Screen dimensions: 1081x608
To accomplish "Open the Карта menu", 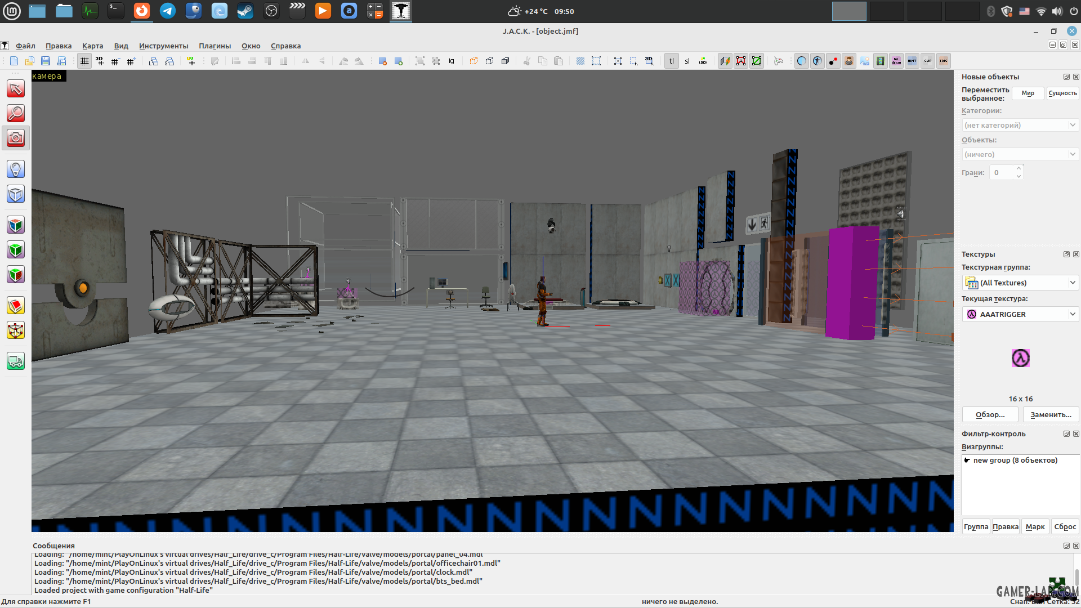I will (x=92, y=46).
